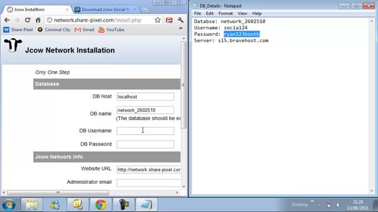Show more bookmarks via the chevron
The image size is (378, 212).
point(181,28)
